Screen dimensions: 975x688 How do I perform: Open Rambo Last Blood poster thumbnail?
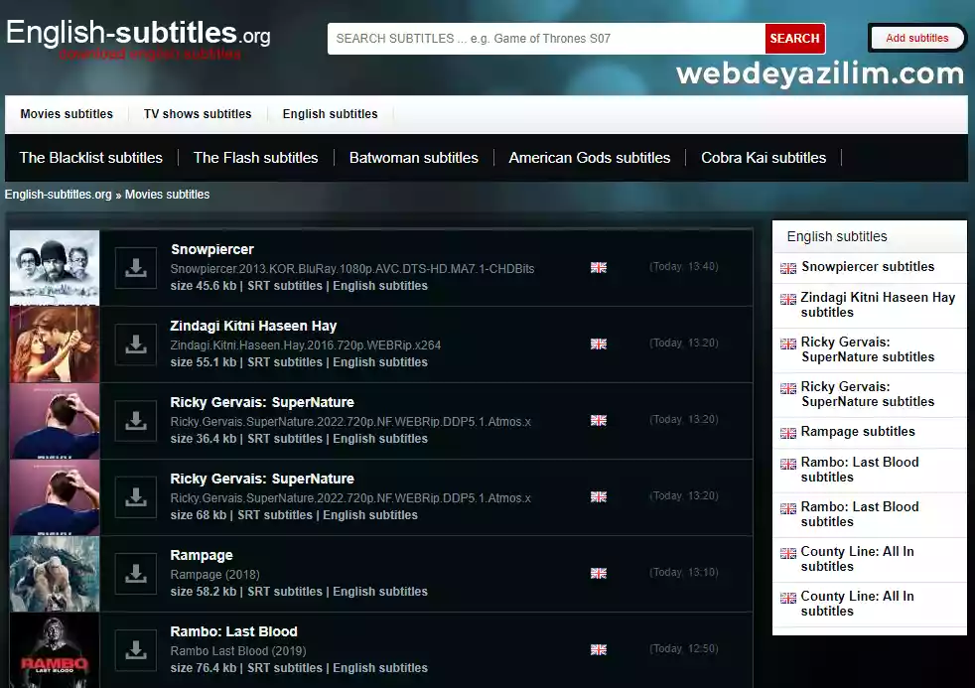(x=55, y=650)
